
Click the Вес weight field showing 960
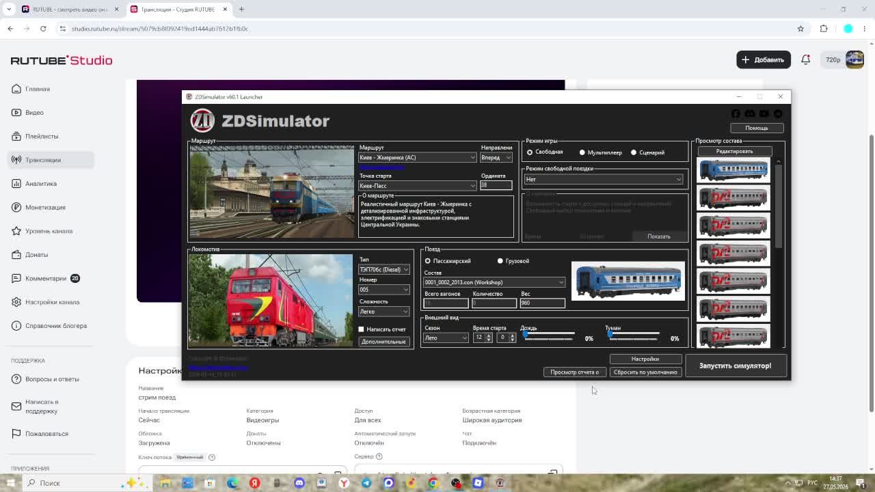coord(542,303)
